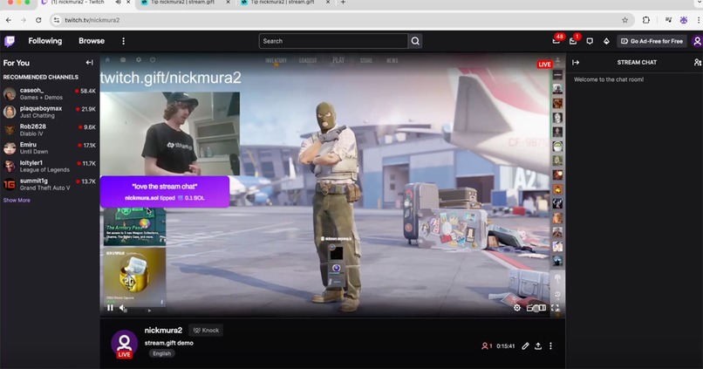703x369 pixels.
Task: Go forward in the browser
Action: [24, 20]
